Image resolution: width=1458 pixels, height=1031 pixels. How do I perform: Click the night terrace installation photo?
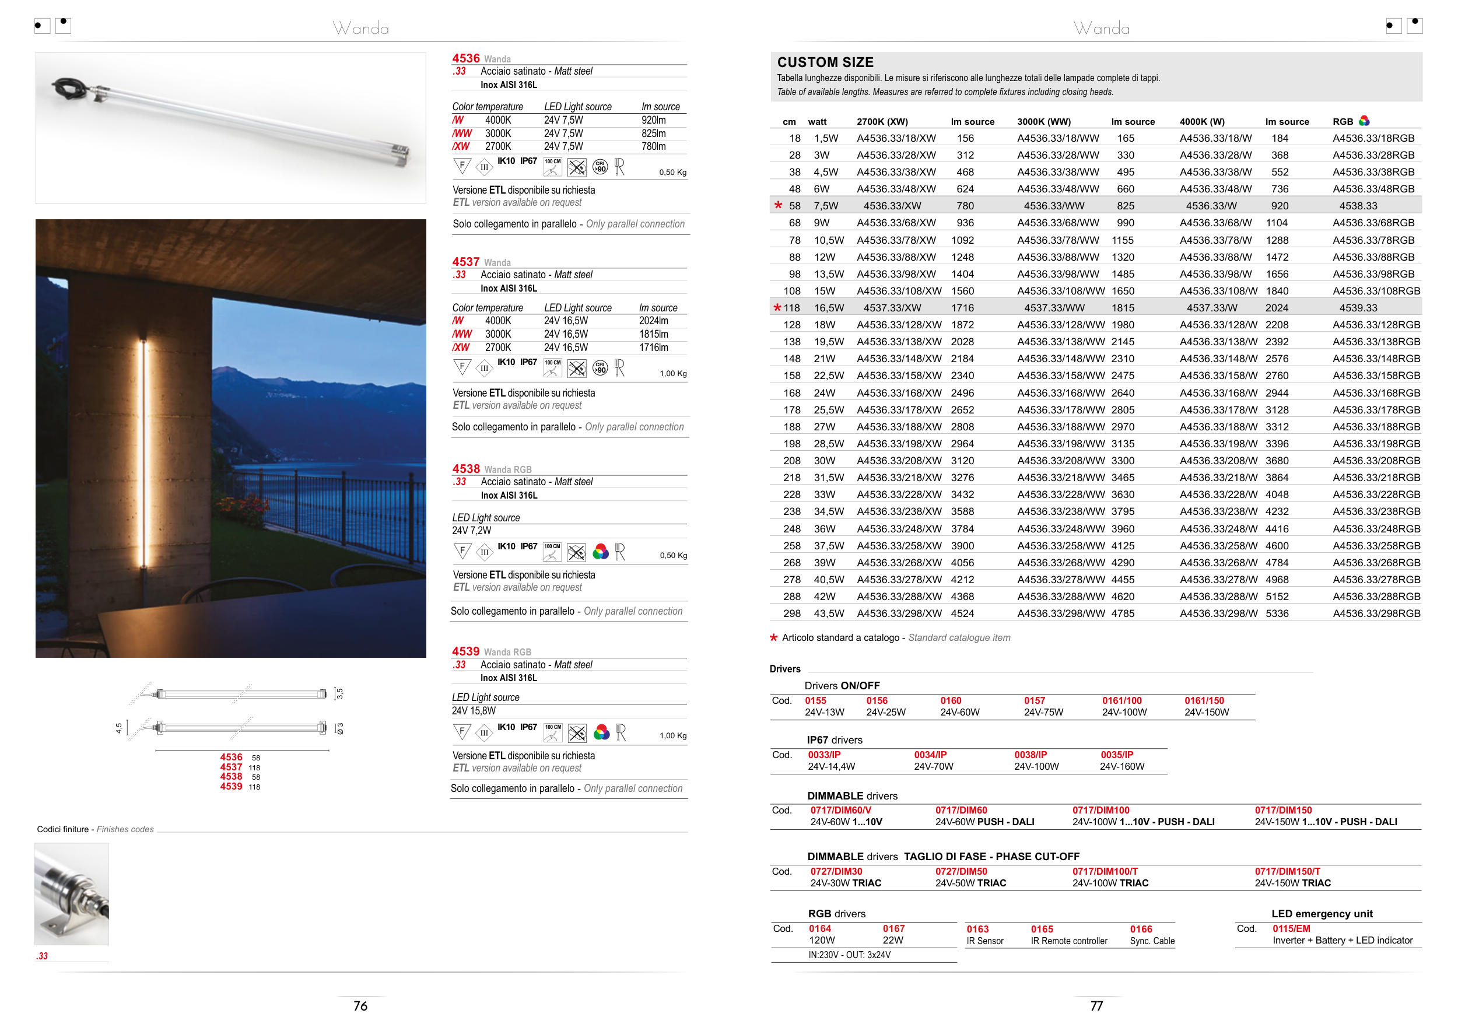tap(230, 438)
